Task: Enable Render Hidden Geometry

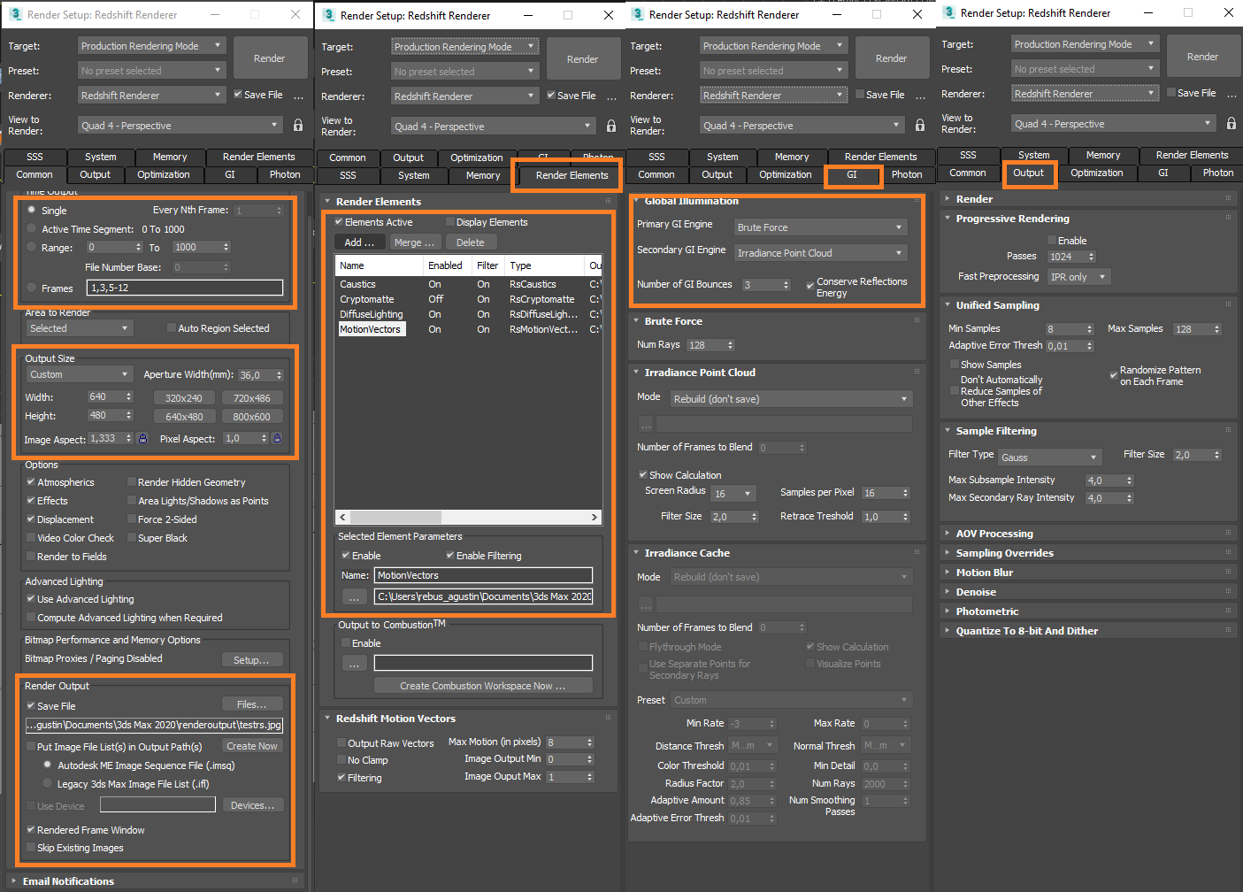Action: coord(132,482)
